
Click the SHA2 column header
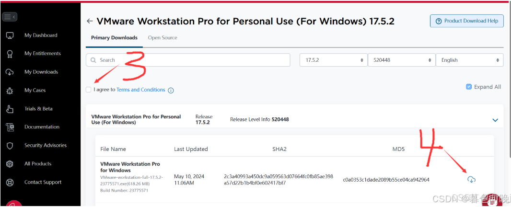[279, 149]
